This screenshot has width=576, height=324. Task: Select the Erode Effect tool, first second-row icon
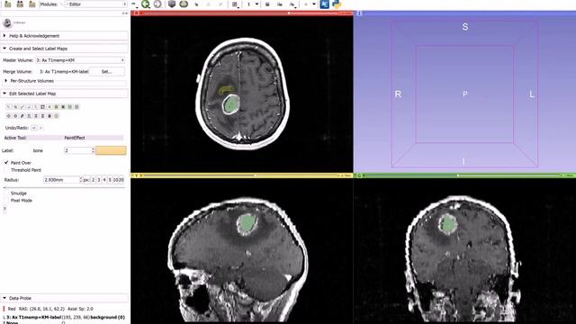[x=8, y=116]
